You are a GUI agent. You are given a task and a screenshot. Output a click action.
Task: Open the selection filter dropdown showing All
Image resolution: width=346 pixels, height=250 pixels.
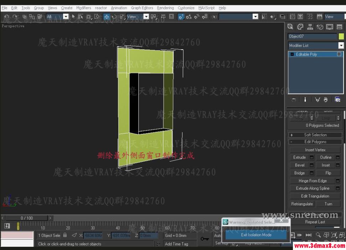[x=66, y=16]
